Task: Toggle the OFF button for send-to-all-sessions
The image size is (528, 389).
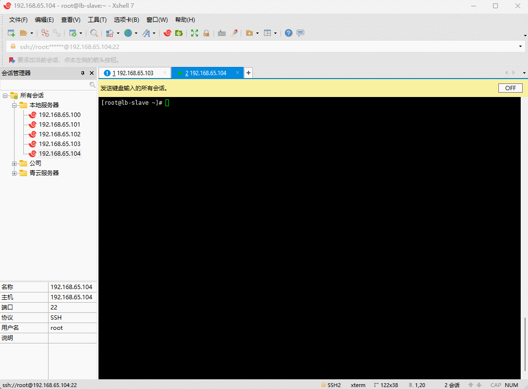Action: 511,88
